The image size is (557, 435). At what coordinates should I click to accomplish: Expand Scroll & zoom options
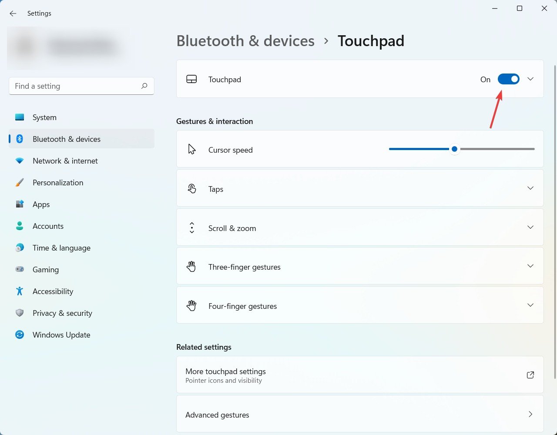click(530, 227)
